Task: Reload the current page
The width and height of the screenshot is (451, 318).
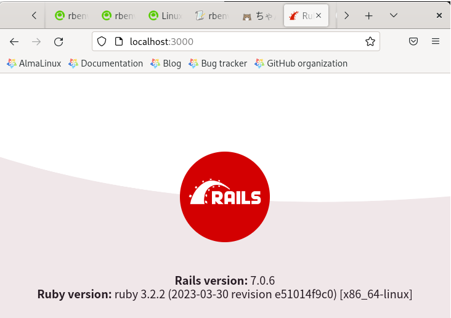Action: pos(59,42)
